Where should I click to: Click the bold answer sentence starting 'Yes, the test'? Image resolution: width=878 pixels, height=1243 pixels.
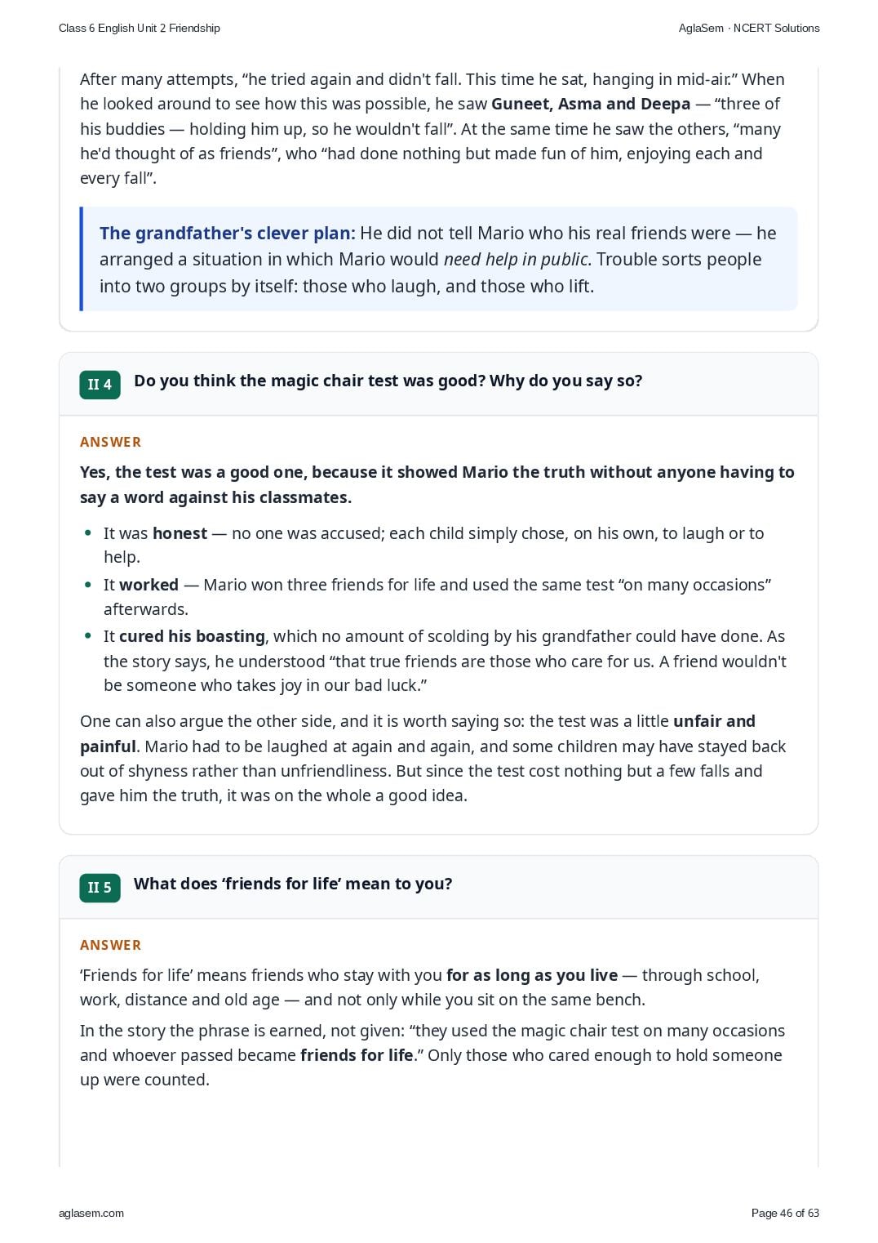point(437,484)
